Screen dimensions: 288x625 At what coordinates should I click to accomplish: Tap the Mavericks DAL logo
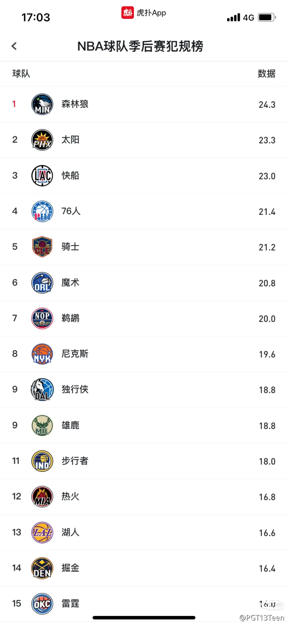[42, 390]
